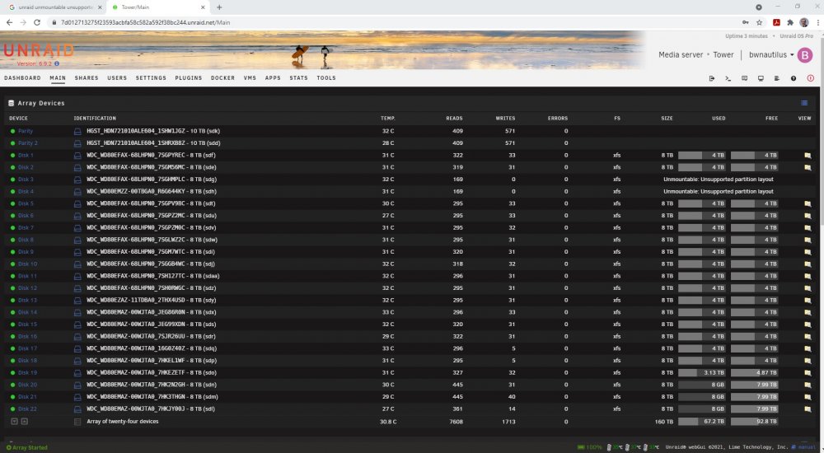Switch to the unraid unmountable Google search tab
Image resolution: width=824 pixels, height=453 pixels.
(54, 7)
